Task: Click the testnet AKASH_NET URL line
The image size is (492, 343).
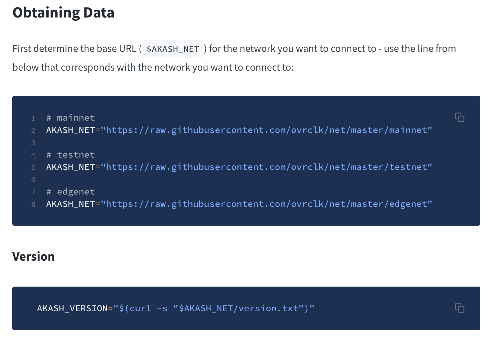Action: coord(239,167)
